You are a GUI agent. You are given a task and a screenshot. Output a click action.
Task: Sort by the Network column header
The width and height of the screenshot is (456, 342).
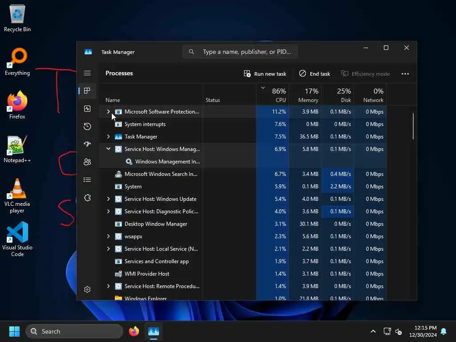pyautogui.click(x=370, y=95)
